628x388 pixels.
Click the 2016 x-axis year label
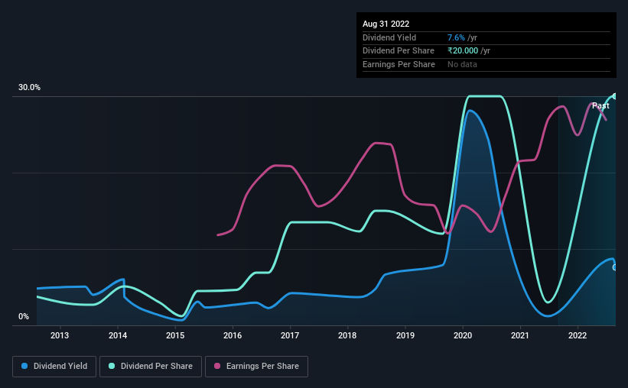coord(233,335)
